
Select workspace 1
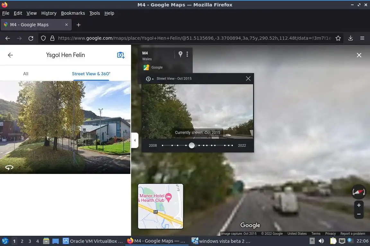click(x=14, y=241)
